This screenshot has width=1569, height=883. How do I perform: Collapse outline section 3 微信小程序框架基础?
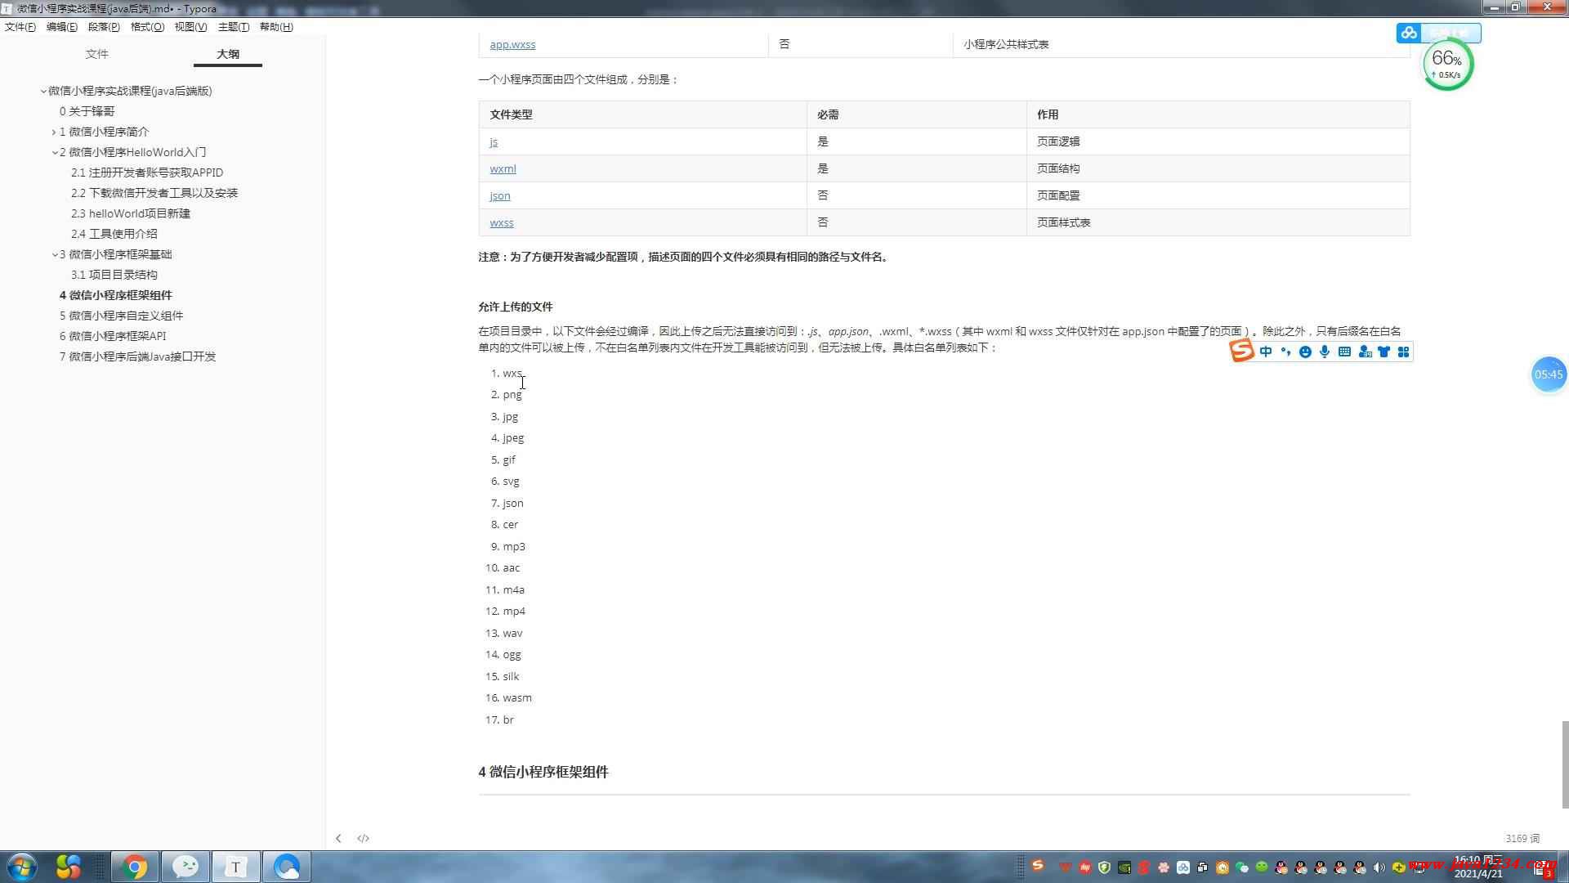(x=55, y=255)
